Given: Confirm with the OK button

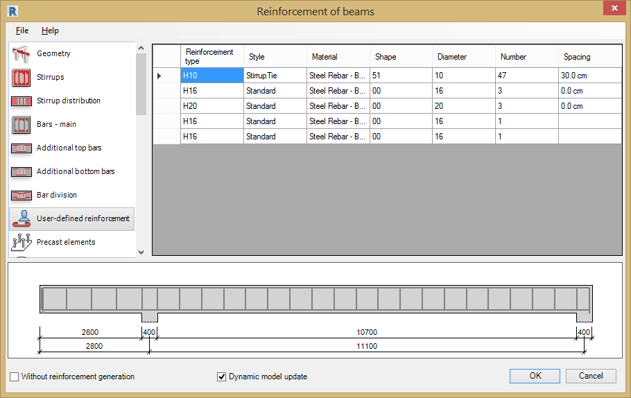Looking at the screenshot, I should pos(535,376).
